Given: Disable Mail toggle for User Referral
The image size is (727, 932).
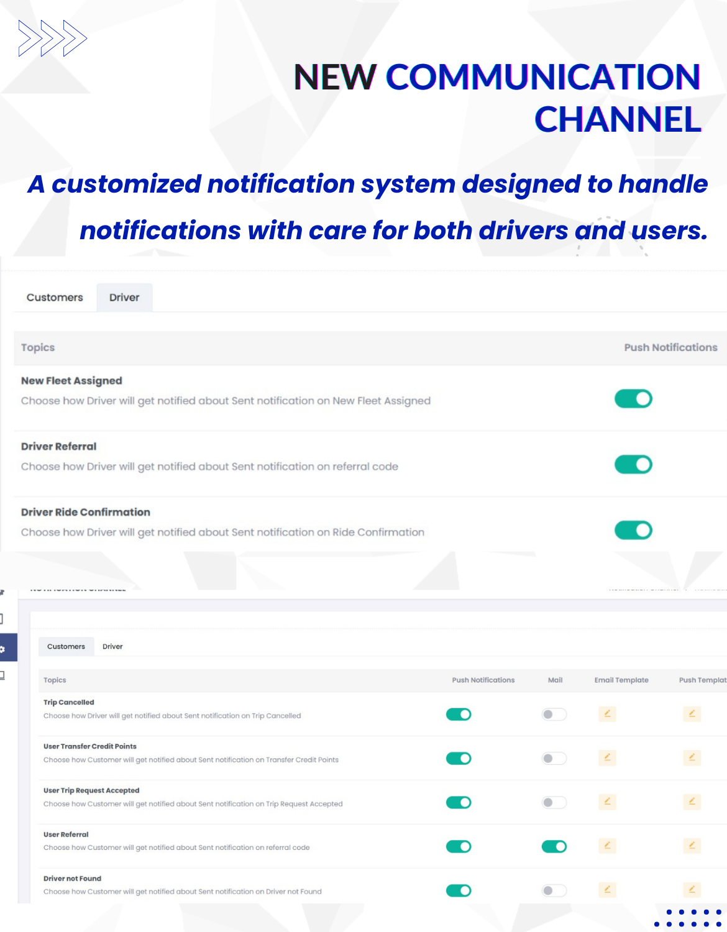Looking at the screenshot, I should click(554, 846).
